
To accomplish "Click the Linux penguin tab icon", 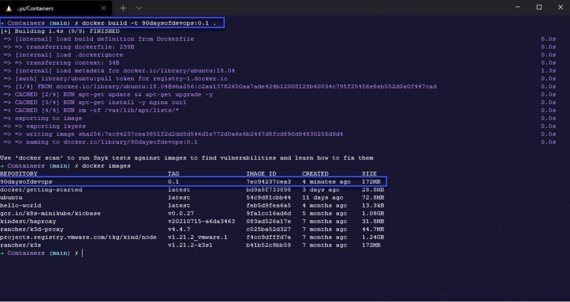I will 9,8.
